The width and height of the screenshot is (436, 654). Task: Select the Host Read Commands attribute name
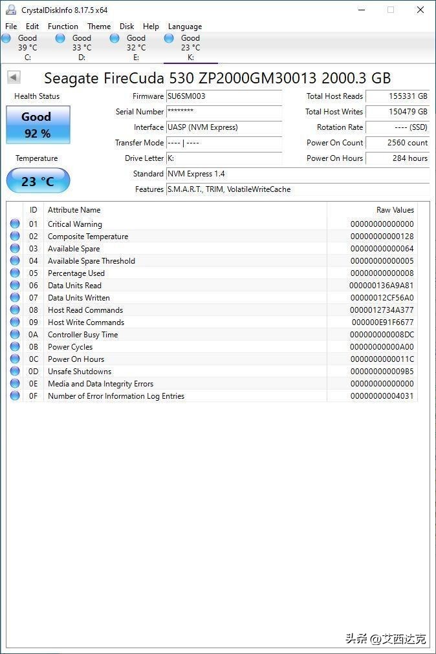(x=85, y=310)
